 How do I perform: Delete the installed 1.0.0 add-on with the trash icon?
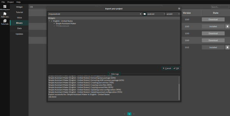[227, 27]
